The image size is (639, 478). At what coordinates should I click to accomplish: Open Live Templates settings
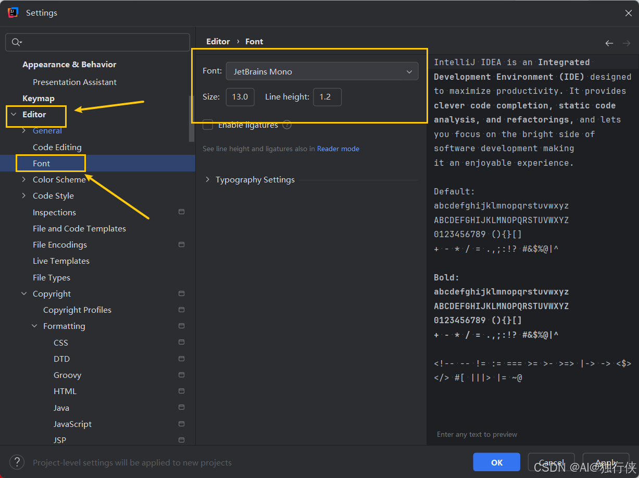pyautogui.click(x=61, y=261)
